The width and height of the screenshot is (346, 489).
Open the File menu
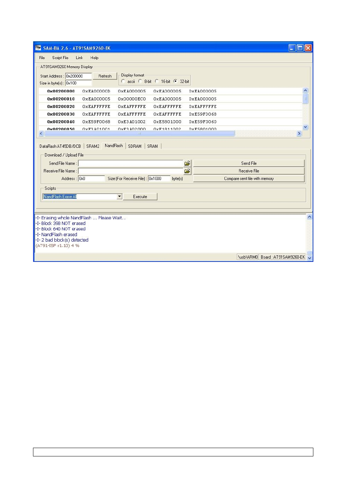pos(42,58)
